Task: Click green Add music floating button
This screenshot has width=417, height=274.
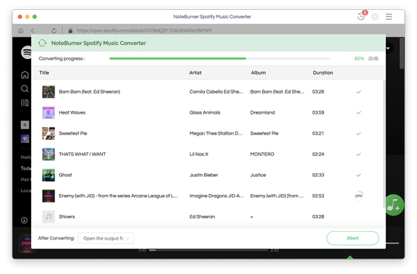Action: [394, 205]
